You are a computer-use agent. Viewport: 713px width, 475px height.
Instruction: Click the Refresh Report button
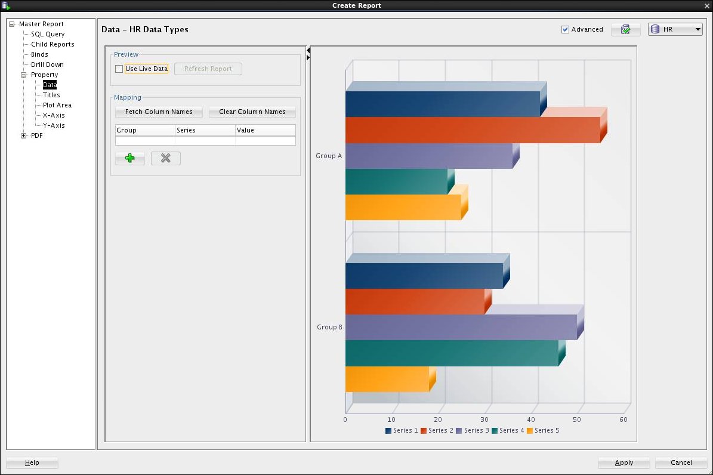pos(208,69)
